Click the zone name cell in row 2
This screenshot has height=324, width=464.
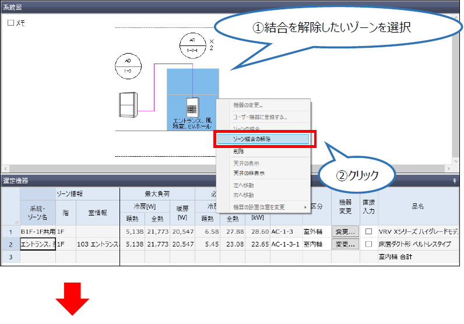(x=38, y=244)
